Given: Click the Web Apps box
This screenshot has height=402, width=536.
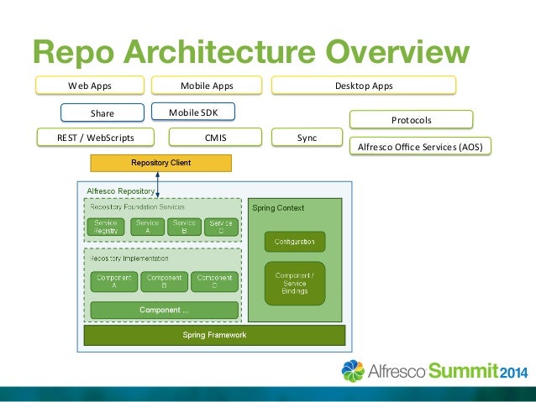Looking at the screenshot, I should click(90, 86).
